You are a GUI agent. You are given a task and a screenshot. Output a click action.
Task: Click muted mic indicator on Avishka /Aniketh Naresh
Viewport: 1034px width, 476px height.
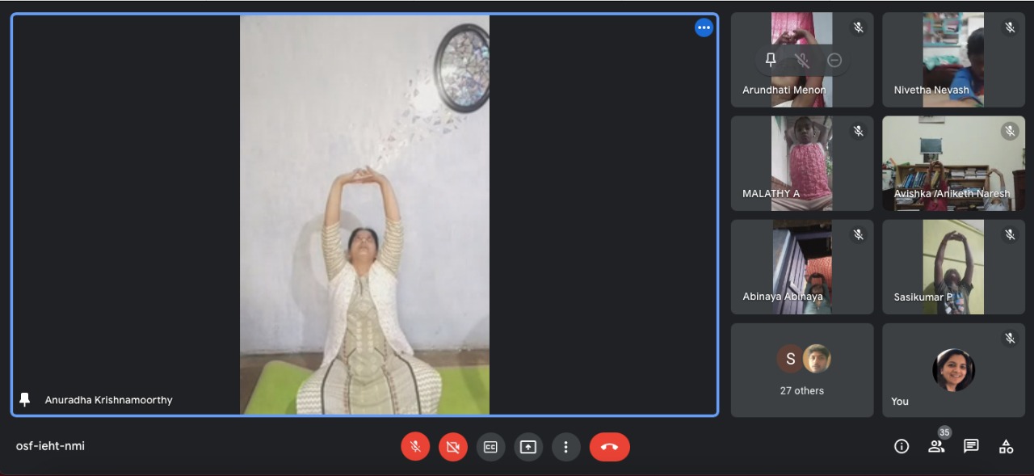tap(1010, 131)
